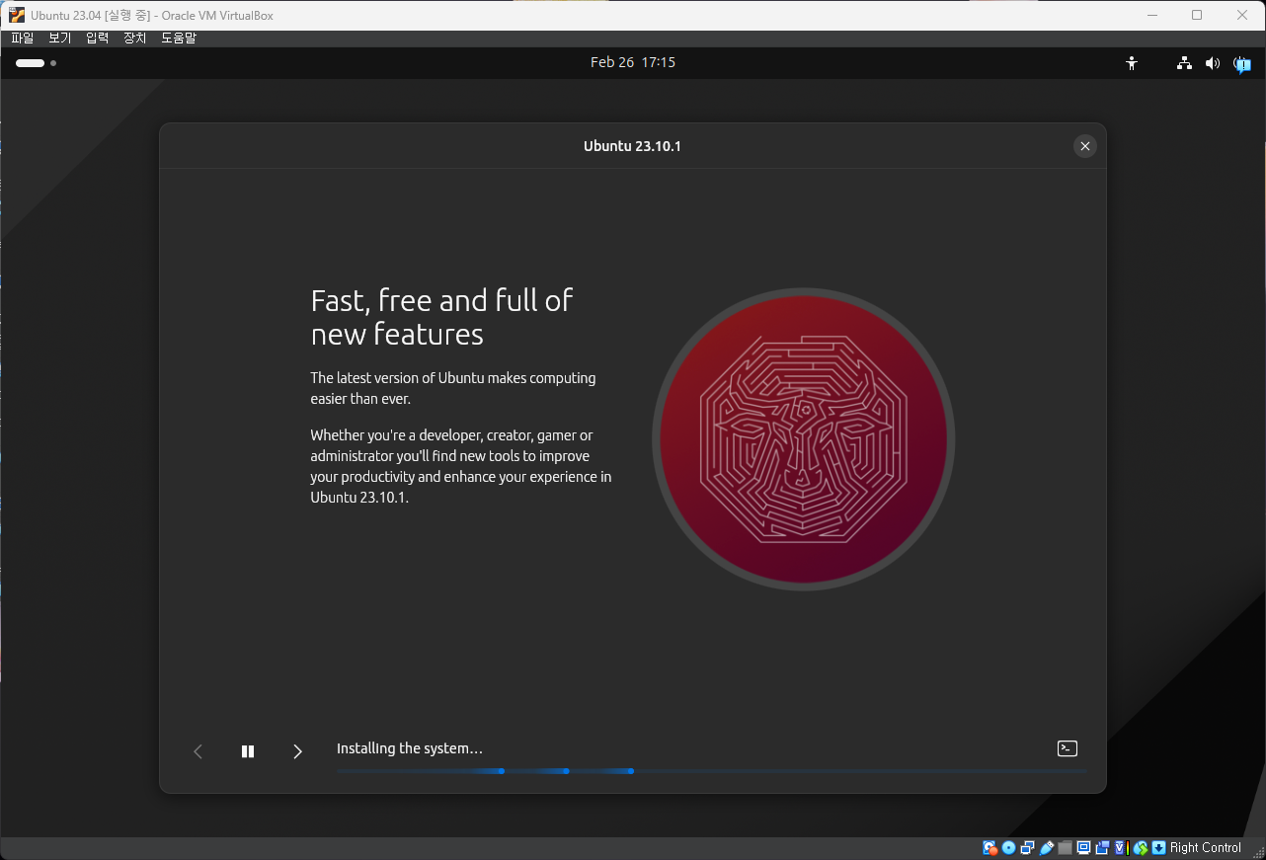Close the Ubuntu 23.10.1 installer window

[x=1085, y=146]
